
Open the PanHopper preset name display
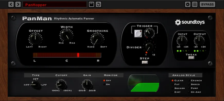(55, 5)
